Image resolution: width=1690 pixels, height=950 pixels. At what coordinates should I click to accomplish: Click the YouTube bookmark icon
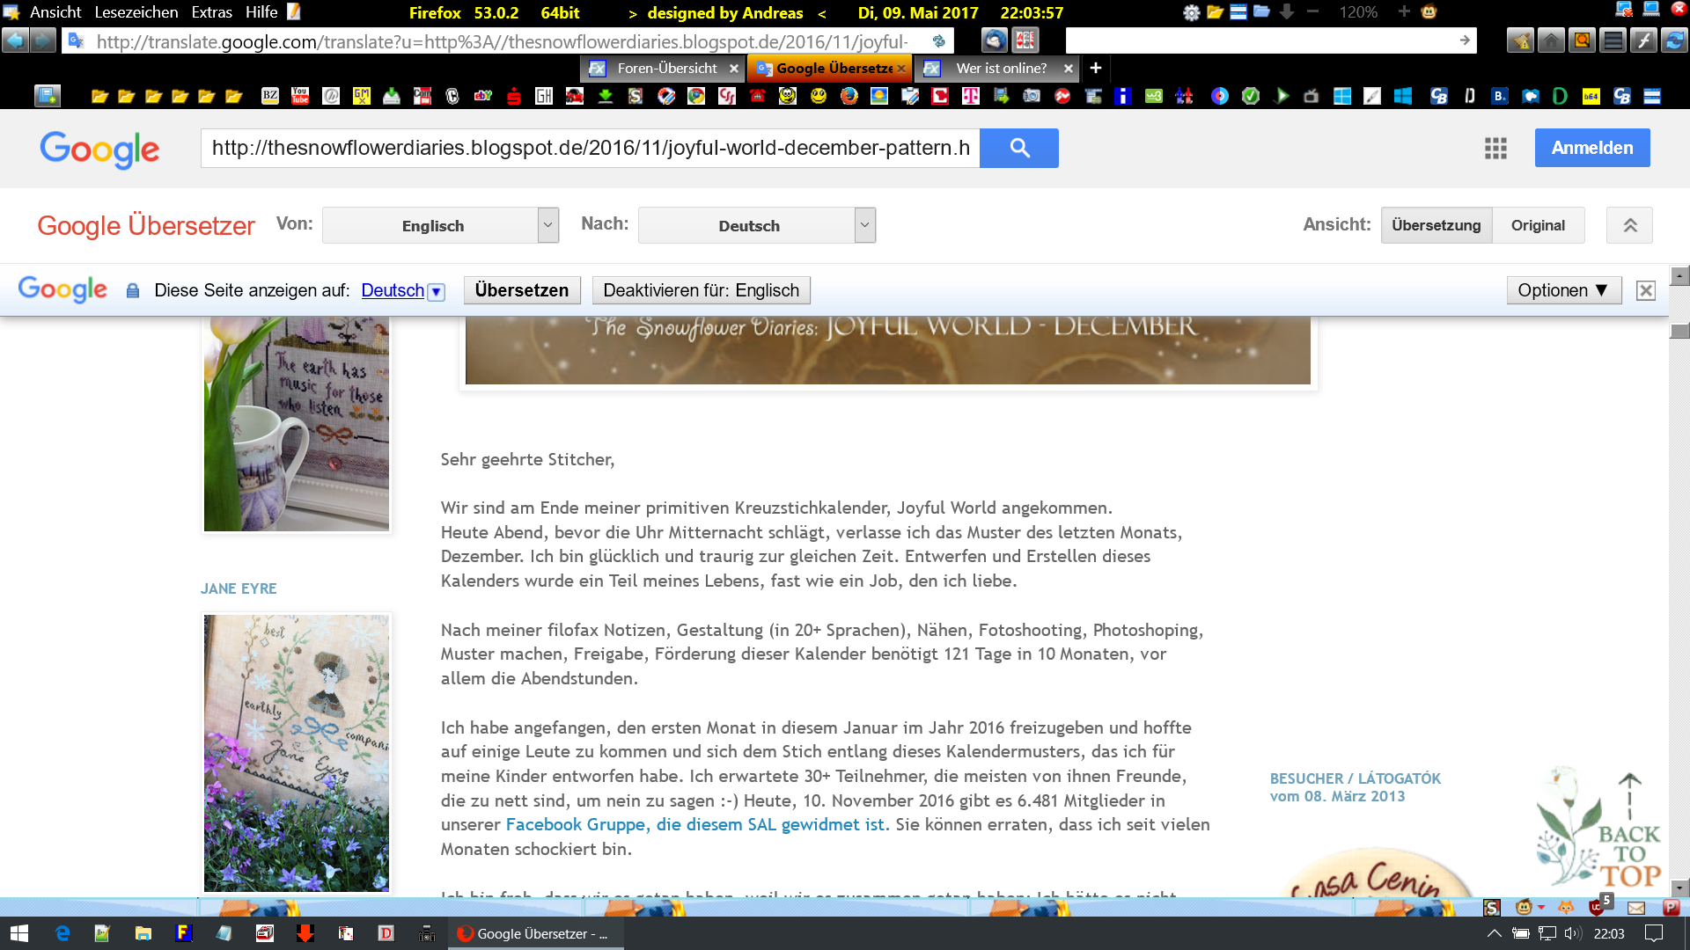300,96
